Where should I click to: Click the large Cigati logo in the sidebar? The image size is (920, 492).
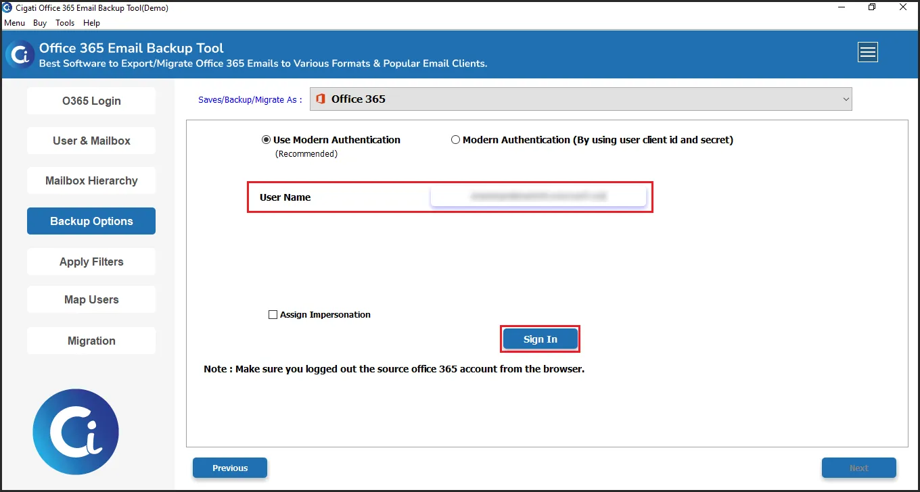coord(76,431)
